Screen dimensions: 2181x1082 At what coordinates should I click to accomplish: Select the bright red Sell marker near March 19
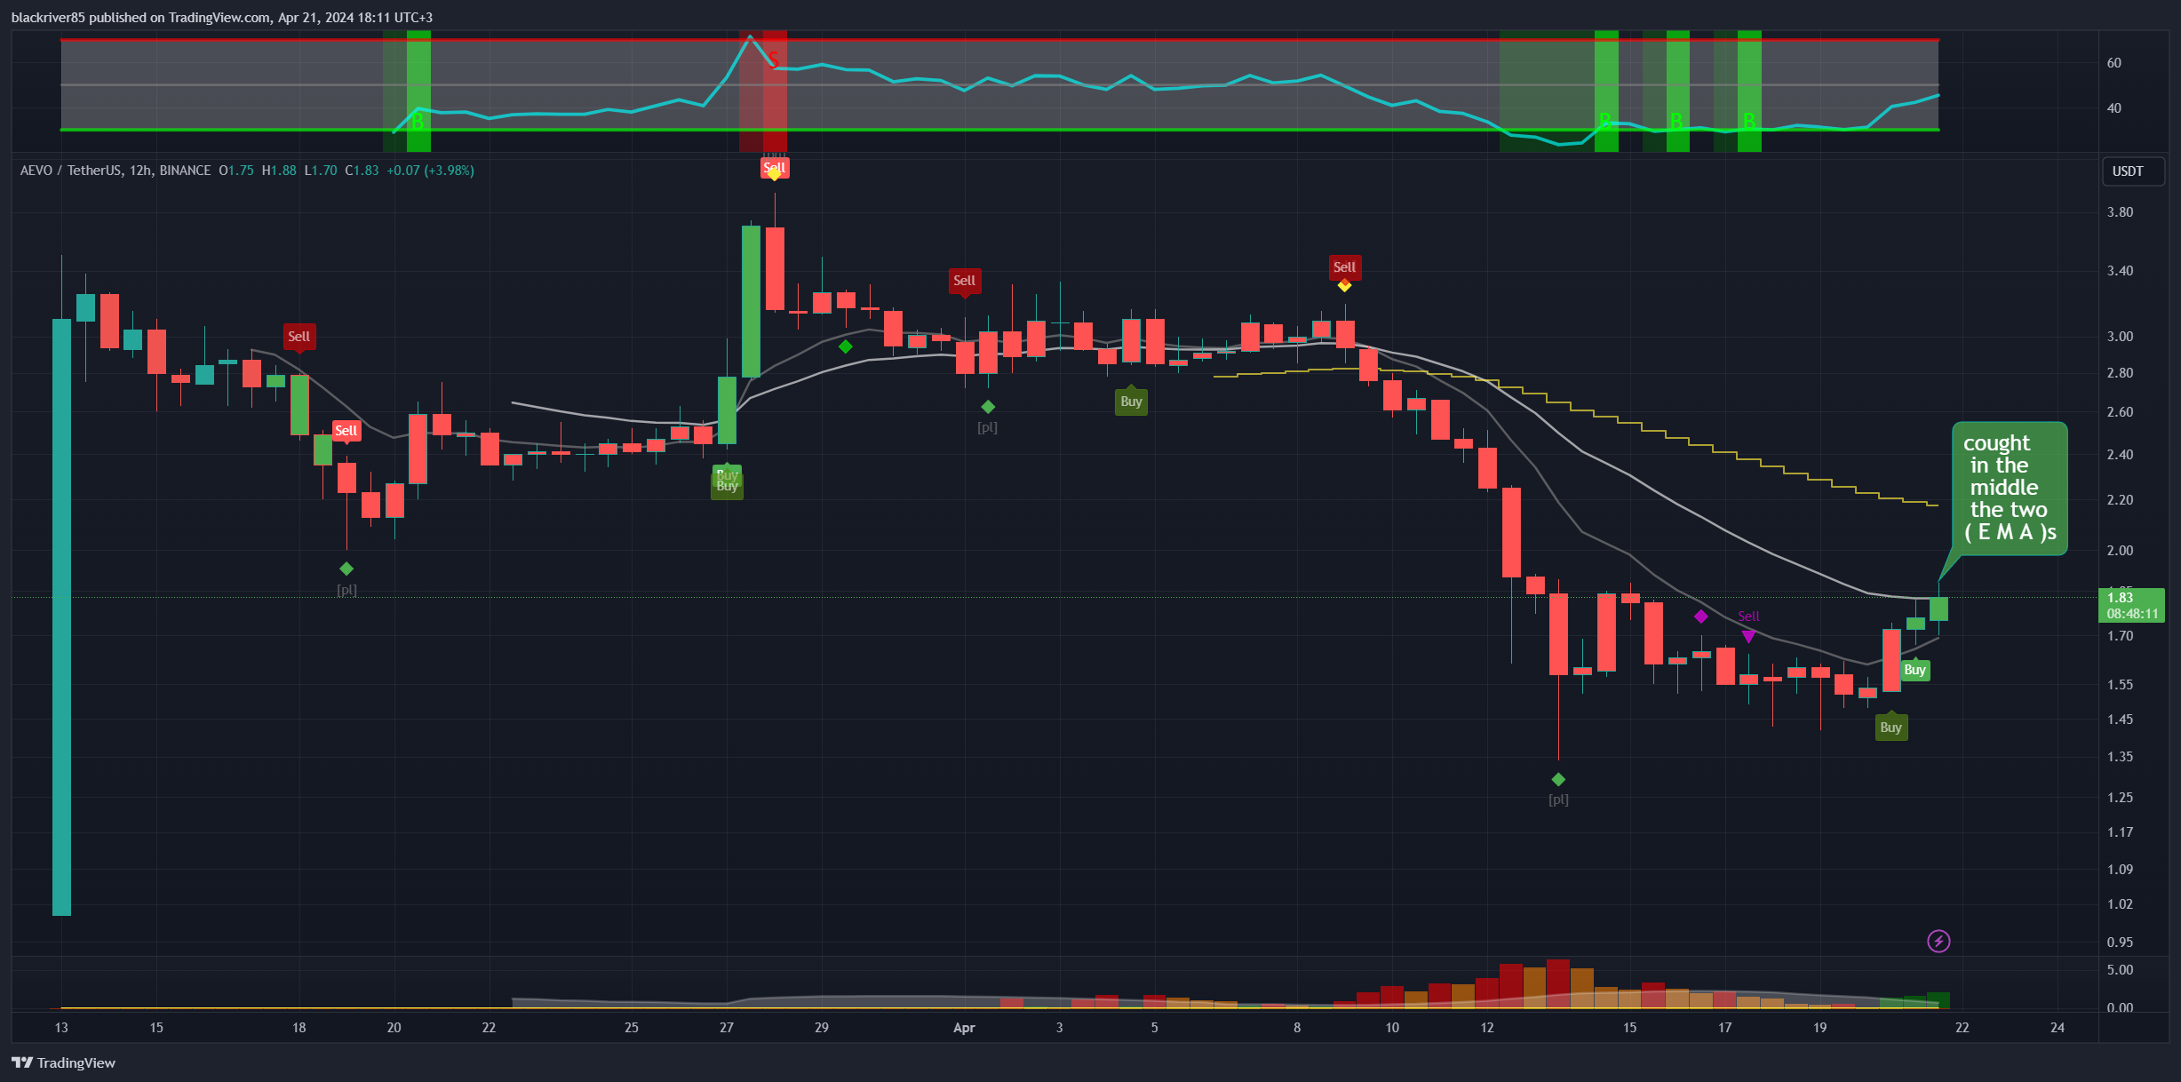pos(346,431)
